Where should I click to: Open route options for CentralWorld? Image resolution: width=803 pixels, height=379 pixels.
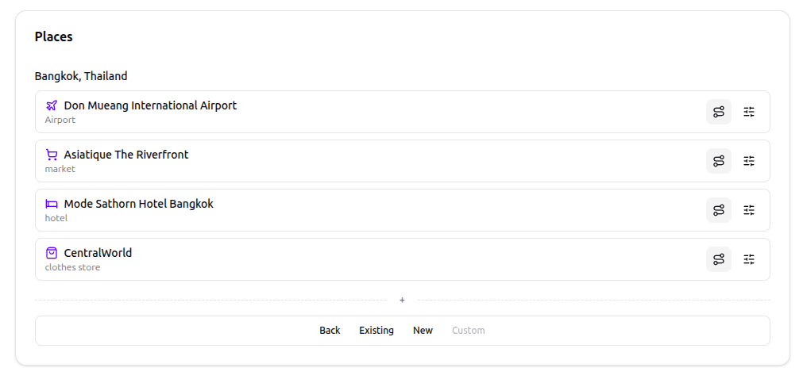pos(718,259)
